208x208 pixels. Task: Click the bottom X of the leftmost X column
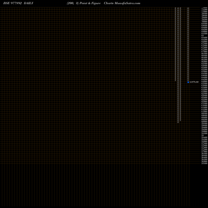click(176, 80)
